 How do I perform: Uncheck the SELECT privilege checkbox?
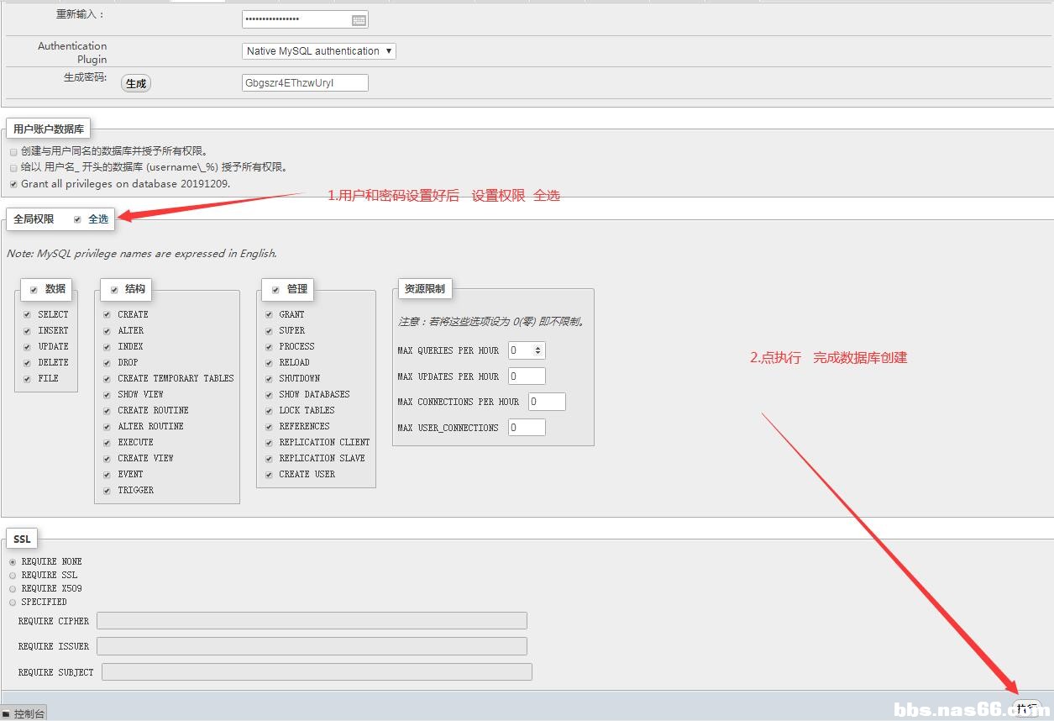[x=27, y=315]
